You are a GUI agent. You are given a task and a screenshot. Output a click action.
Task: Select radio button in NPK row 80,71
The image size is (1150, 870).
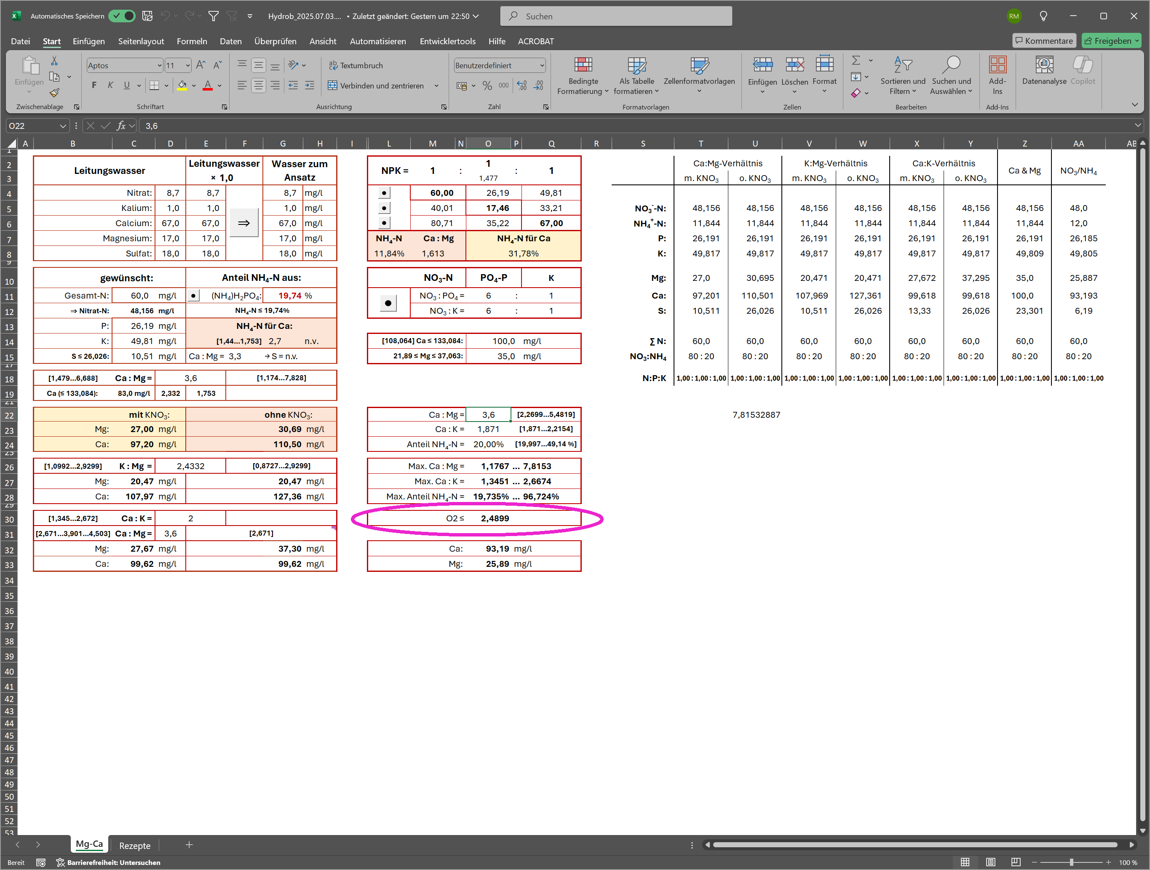[384, 223]
